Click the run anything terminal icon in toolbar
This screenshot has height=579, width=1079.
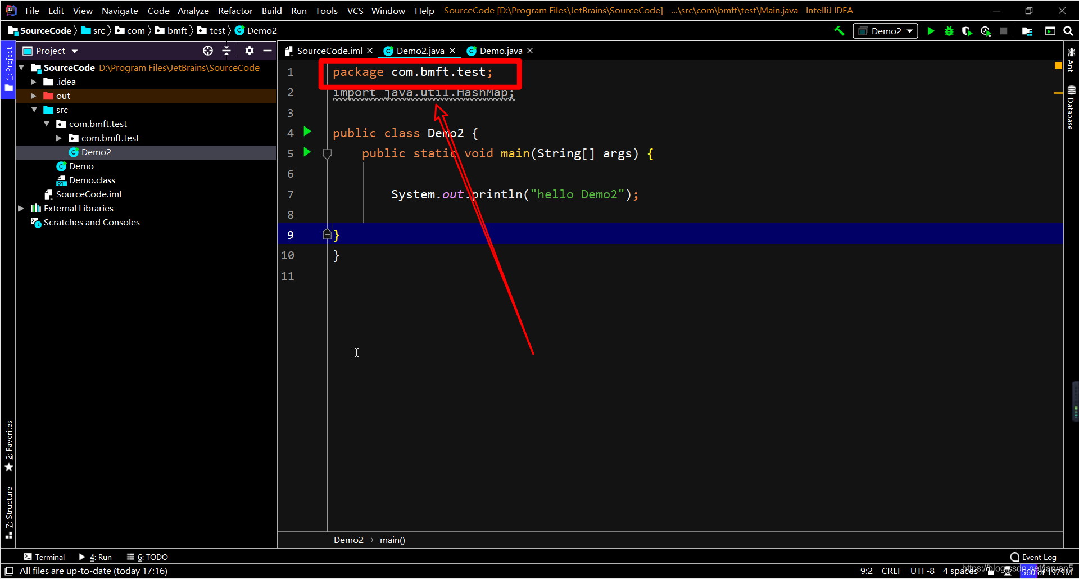pos(1050,31)
